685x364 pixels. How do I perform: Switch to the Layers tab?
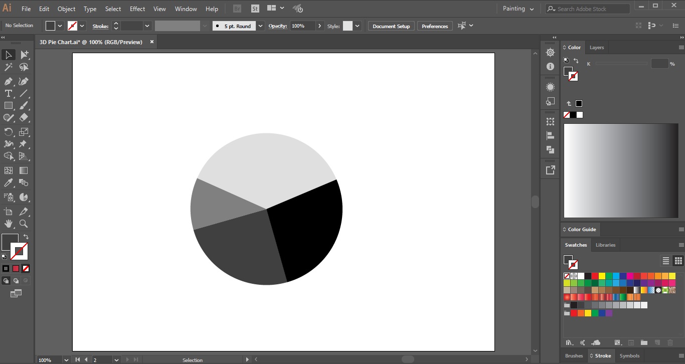[x=596, y=48]
